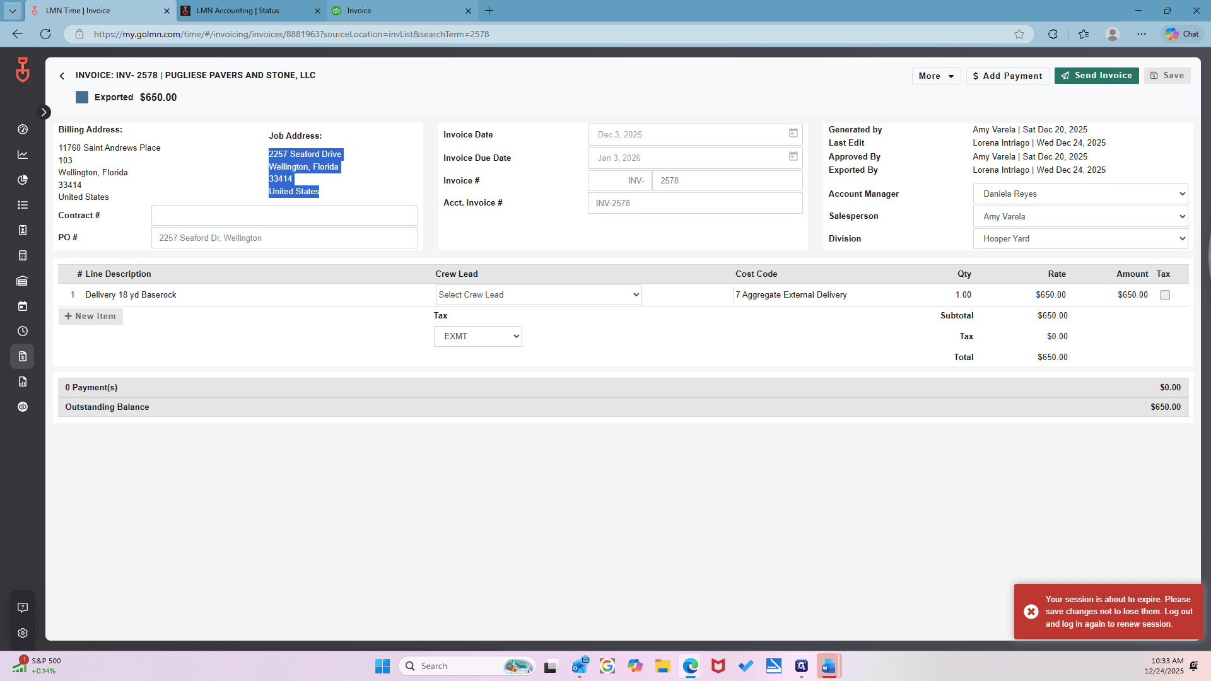Open the pie chart sidebar icon
1211x681 pixels.
pyautogui.click(x=23, y=180)
